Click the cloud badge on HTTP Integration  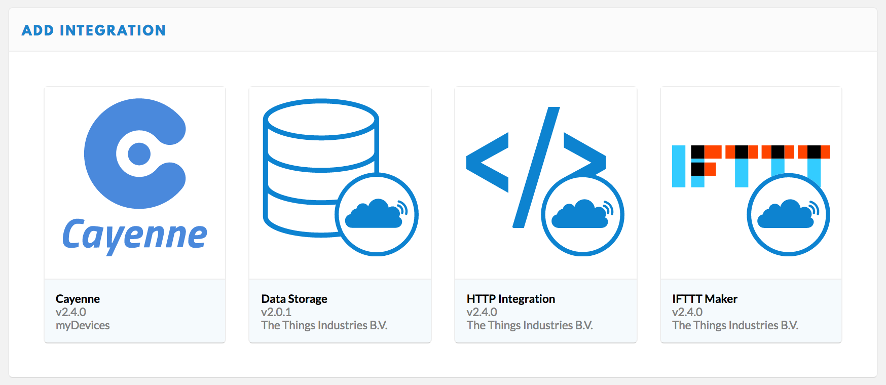(x=582, y=214)
